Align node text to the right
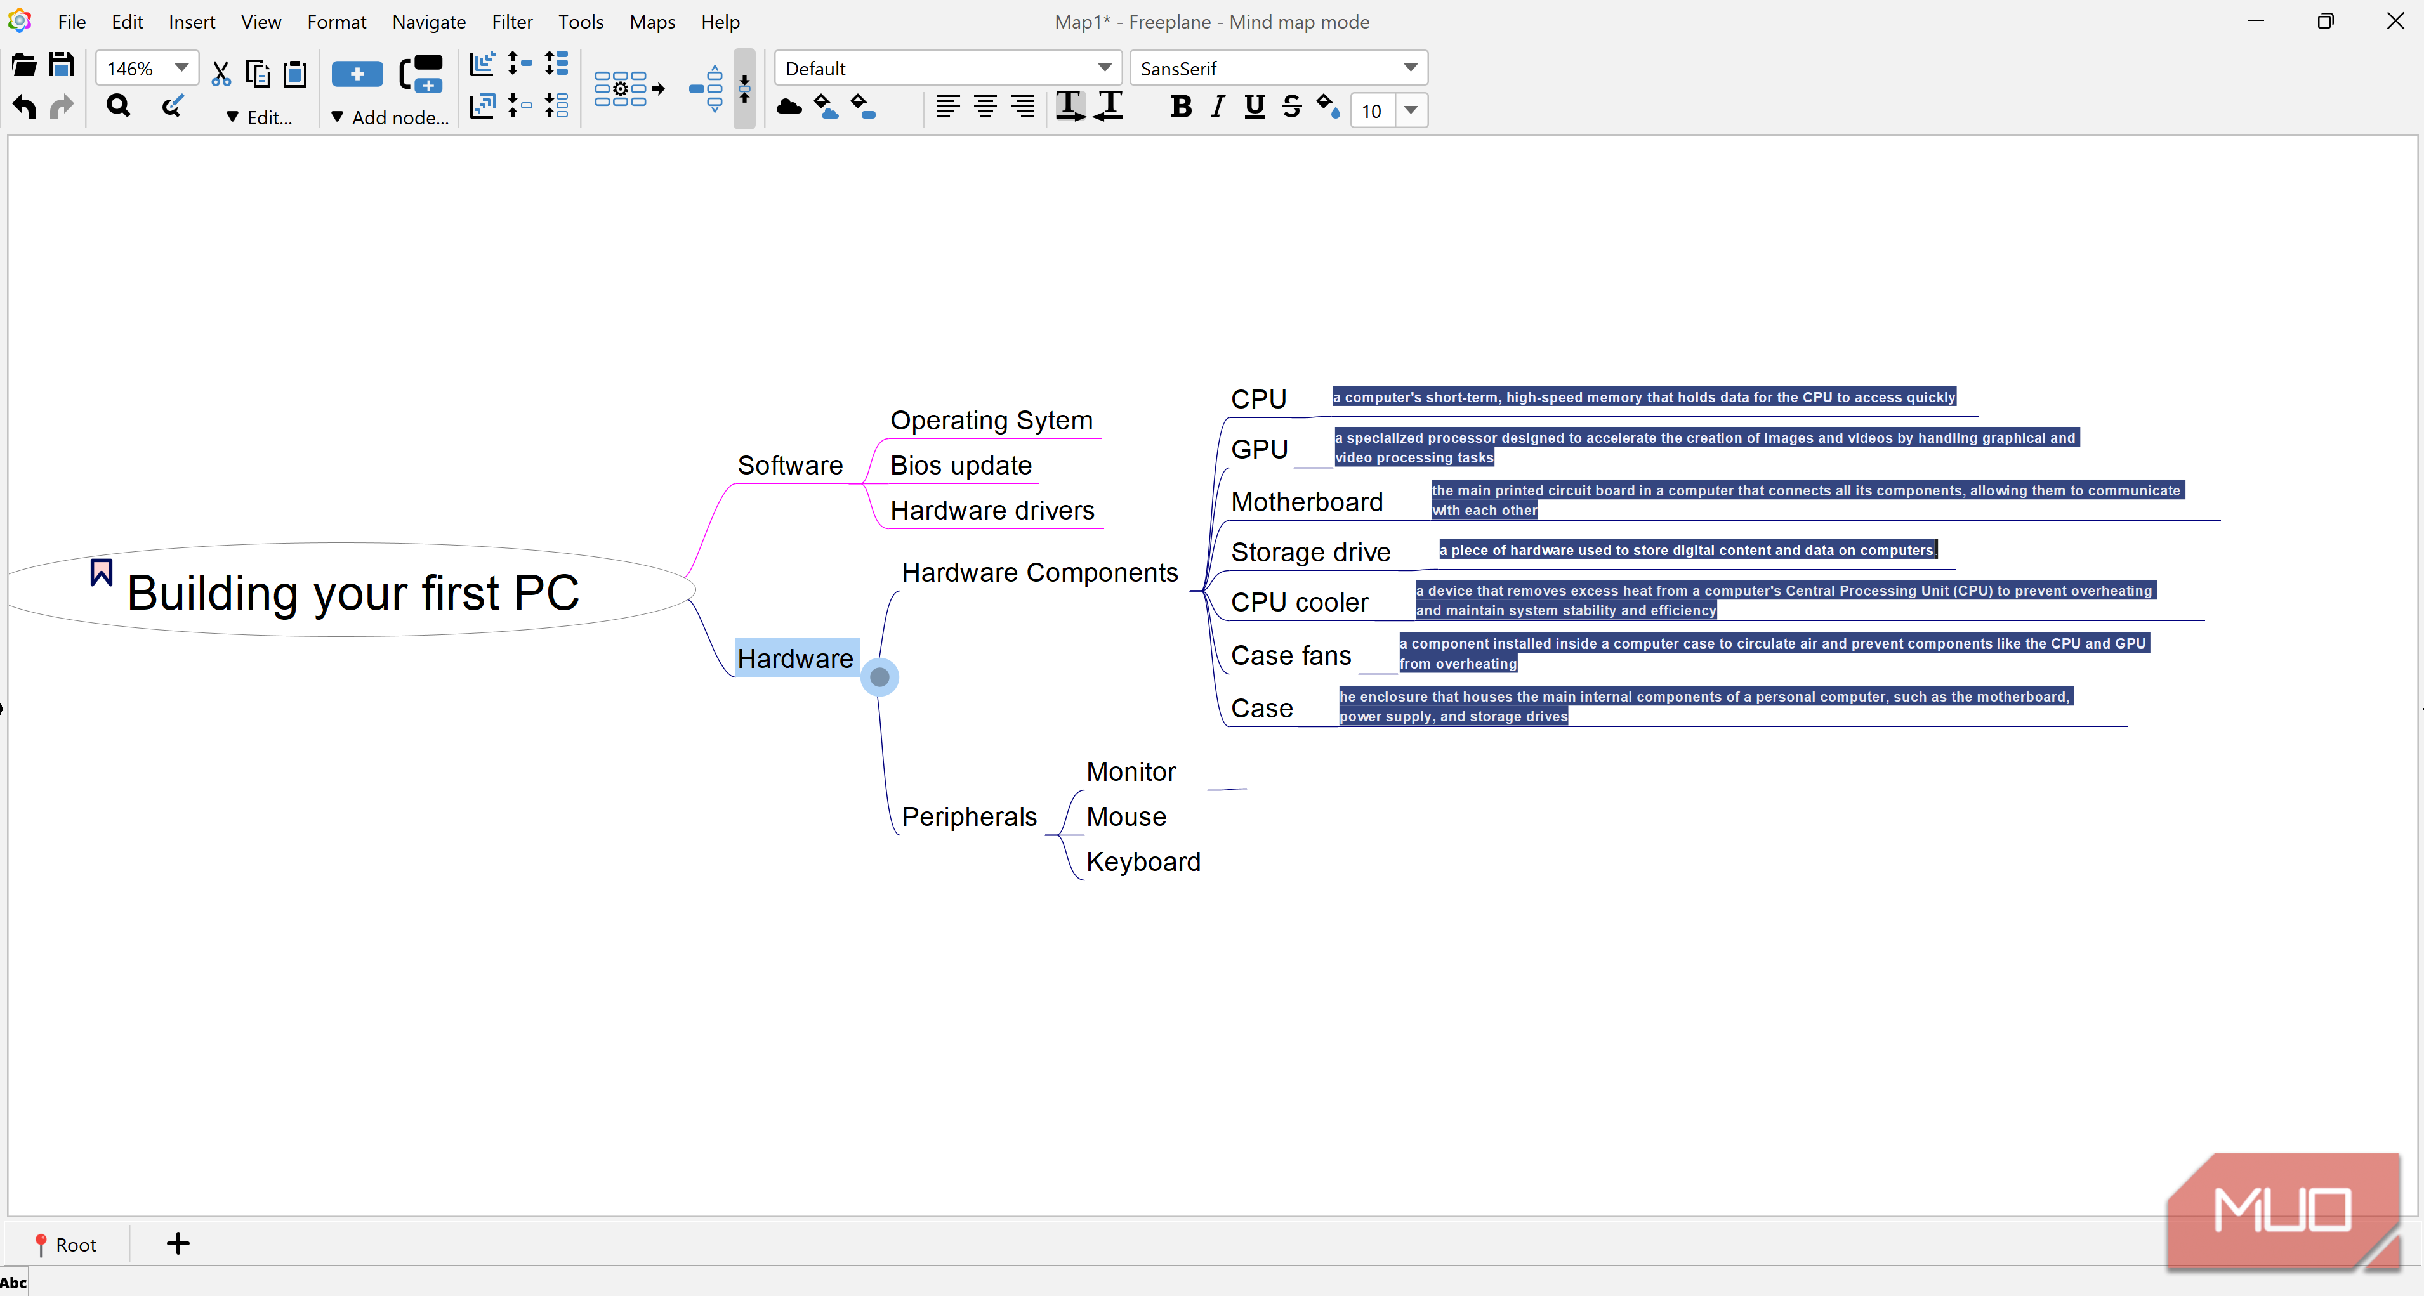This screenshot has height=1296, width=2424. pyautogui.click(x=1022, y=107)
